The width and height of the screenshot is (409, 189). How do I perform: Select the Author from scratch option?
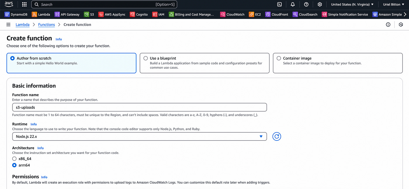pos(71,63)
